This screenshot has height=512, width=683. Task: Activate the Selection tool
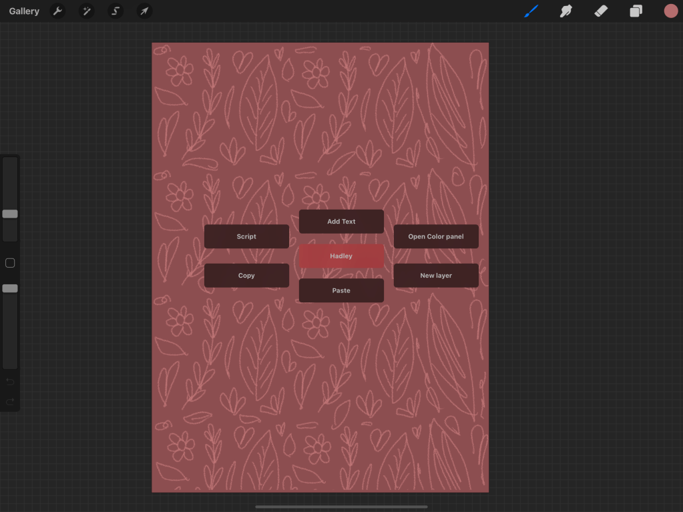116,11
